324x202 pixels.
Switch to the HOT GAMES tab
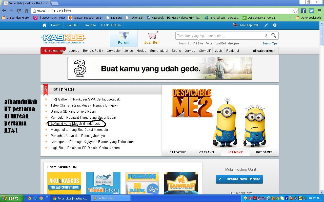(264, 152)
